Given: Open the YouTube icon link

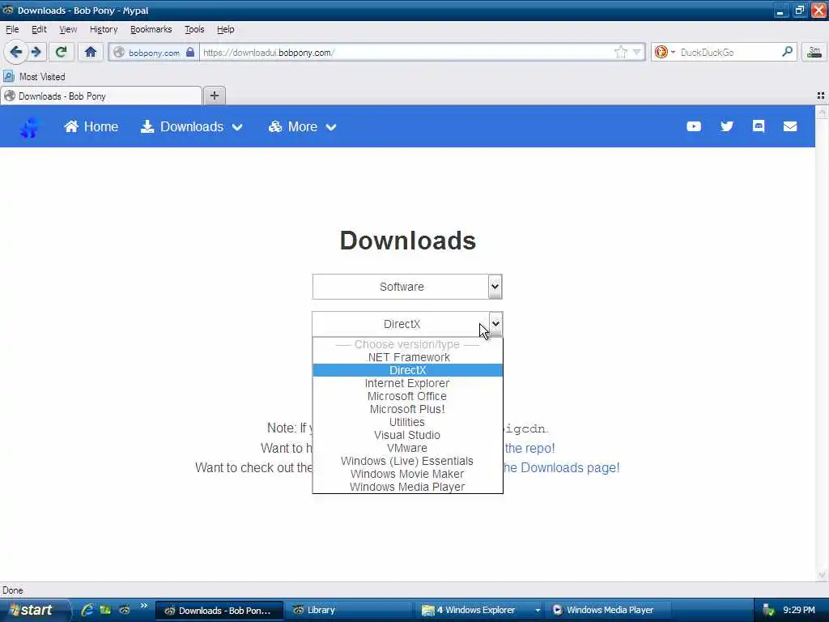Looking at the screenshot, I should point(694,126).
